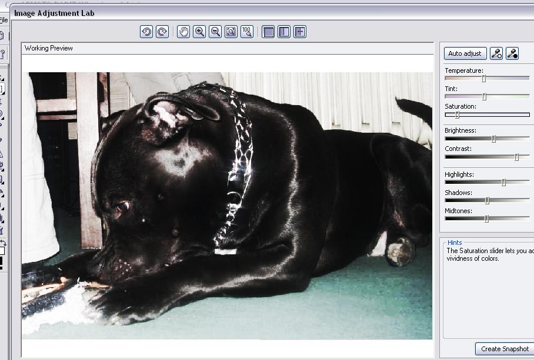
Task: Enable before and after split preview
Action: coord(284,32)
